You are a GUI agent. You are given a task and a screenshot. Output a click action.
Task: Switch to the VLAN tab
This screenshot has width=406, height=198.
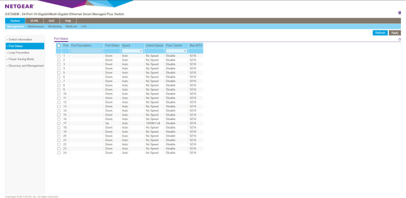[34, 21]
